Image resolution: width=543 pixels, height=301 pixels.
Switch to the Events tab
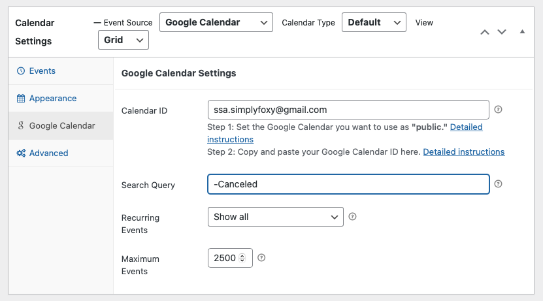(x=61, y=71)
